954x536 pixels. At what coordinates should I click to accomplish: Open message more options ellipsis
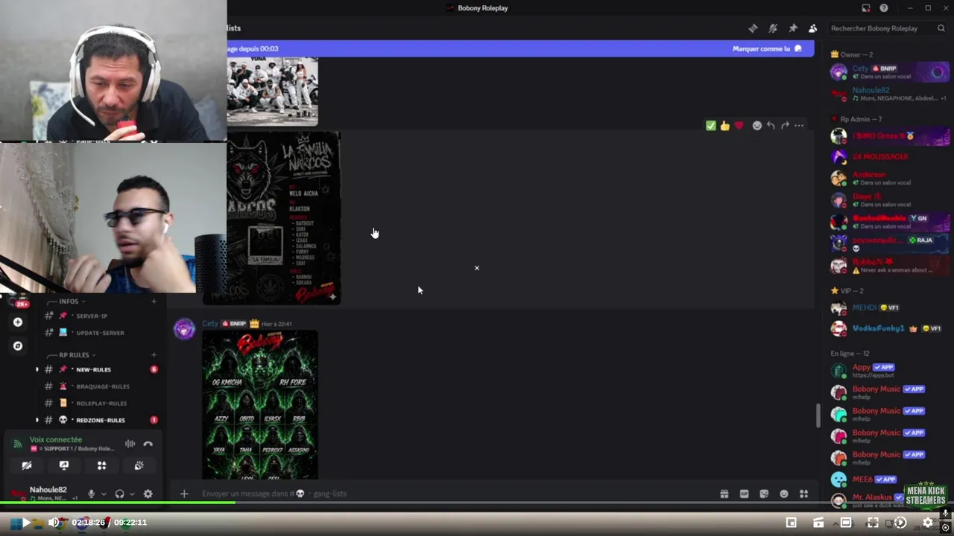799,126
